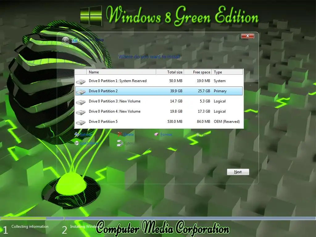316x237 pixels.
Task: Click the Delete link
Action: point(128,135)
